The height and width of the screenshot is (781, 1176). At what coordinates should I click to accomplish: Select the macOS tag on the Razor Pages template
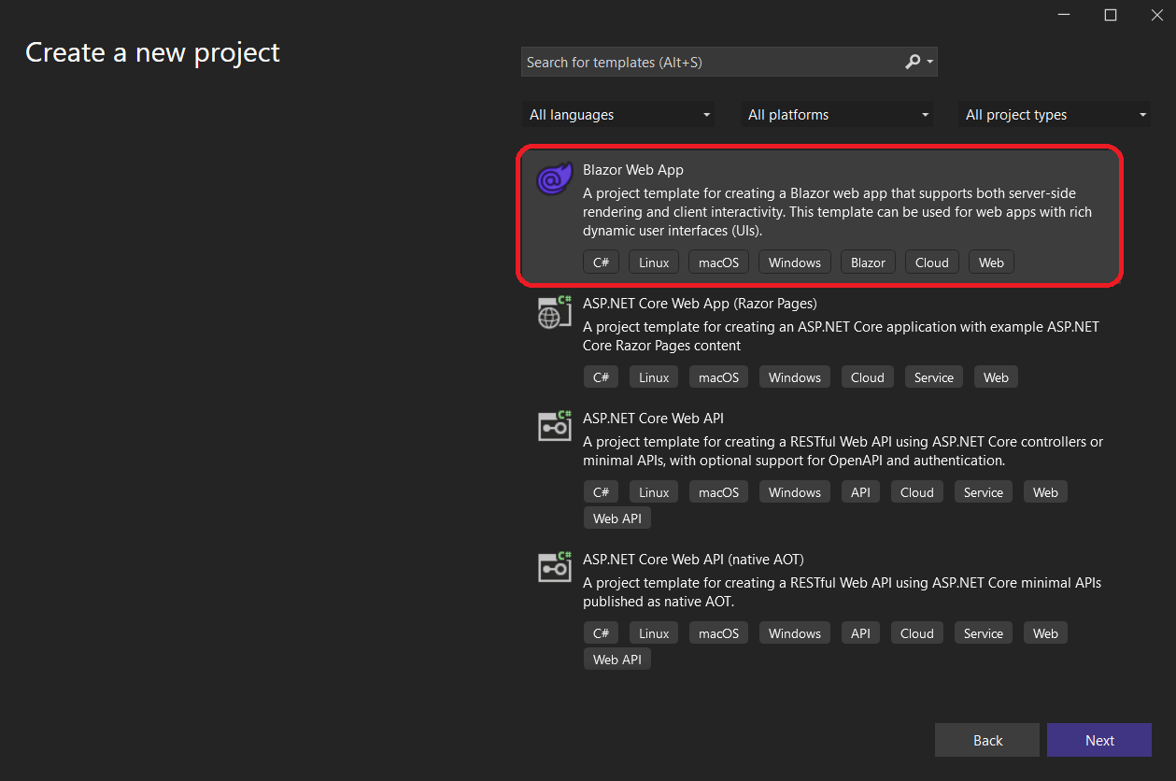tap(718, 376)
